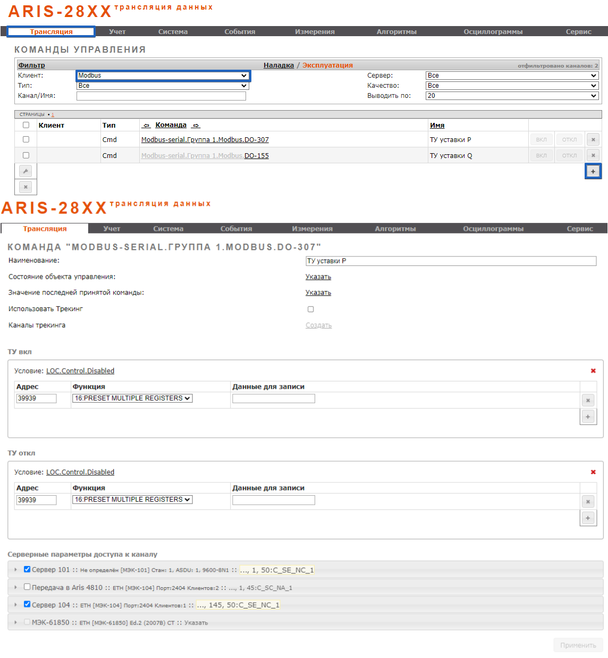Delete the ТУ уставки P command row
The image size is (608, 658).
(593, 139)
